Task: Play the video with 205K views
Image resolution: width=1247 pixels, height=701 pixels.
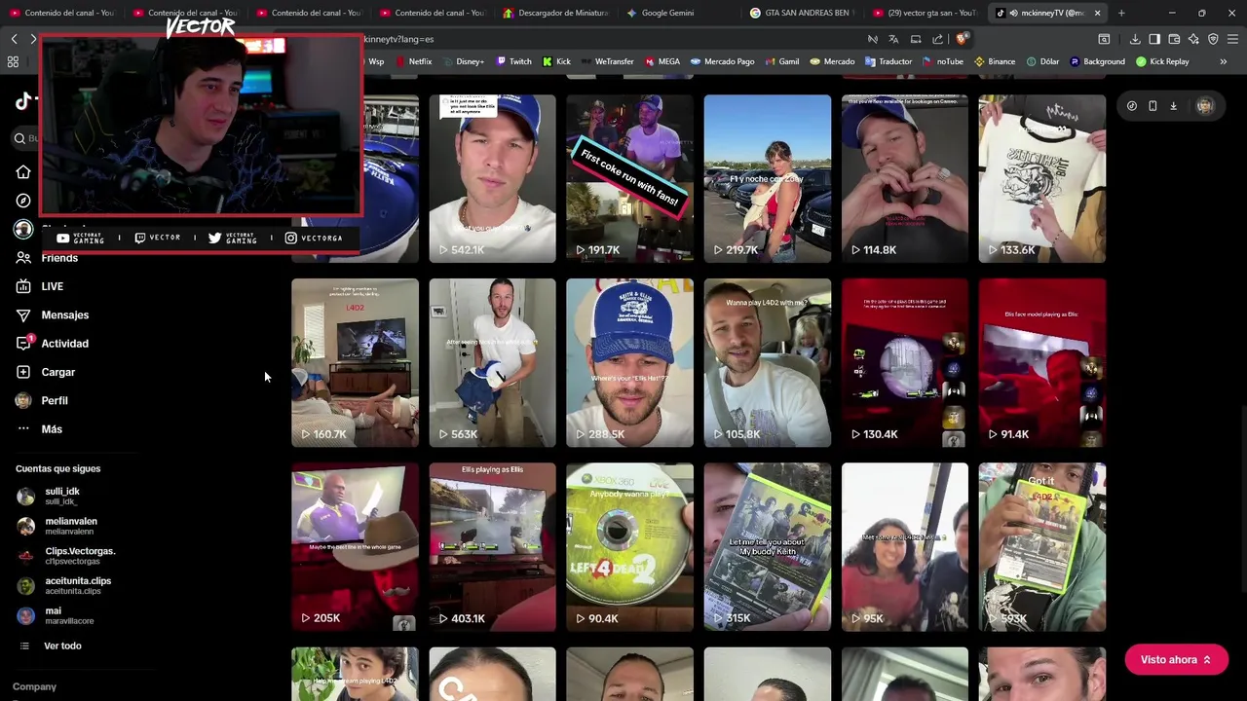Action: tap(355, 547)
